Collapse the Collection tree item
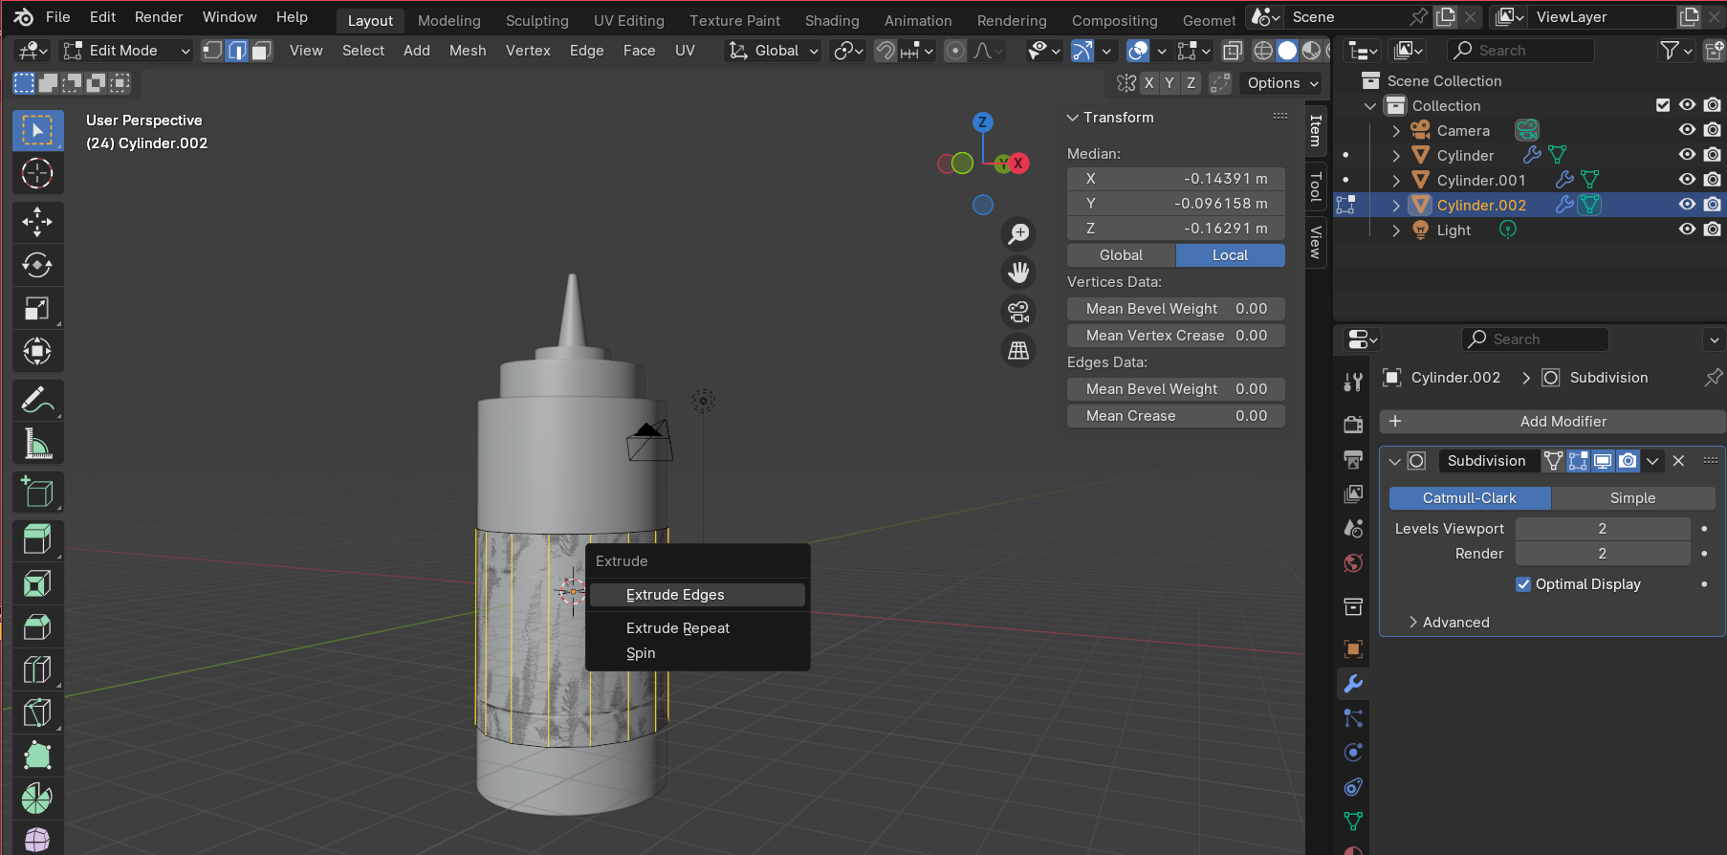Screen dimensions: 1727x855 point(1370,105)
